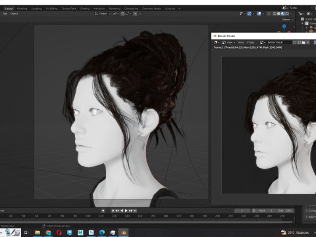Expand the overlays options dropdown arrow
The height and width of the screenshot is (237, 316).
[263, 14]
